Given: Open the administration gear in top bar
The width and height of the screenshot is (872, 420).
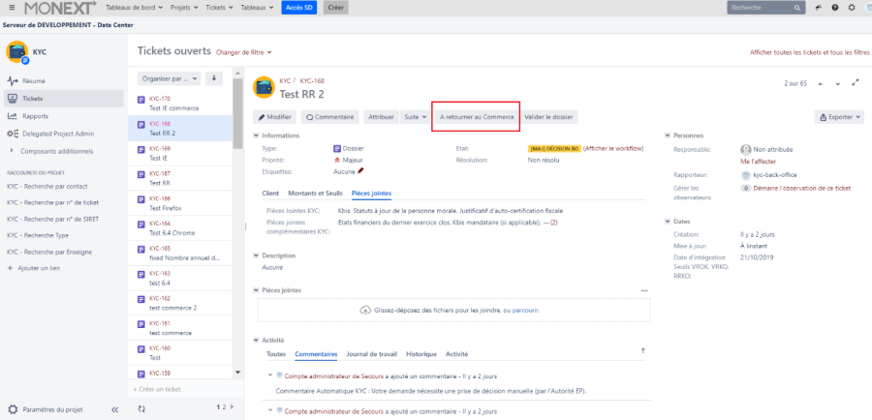Looking at the screenshot, I should (x=850, y=8).
